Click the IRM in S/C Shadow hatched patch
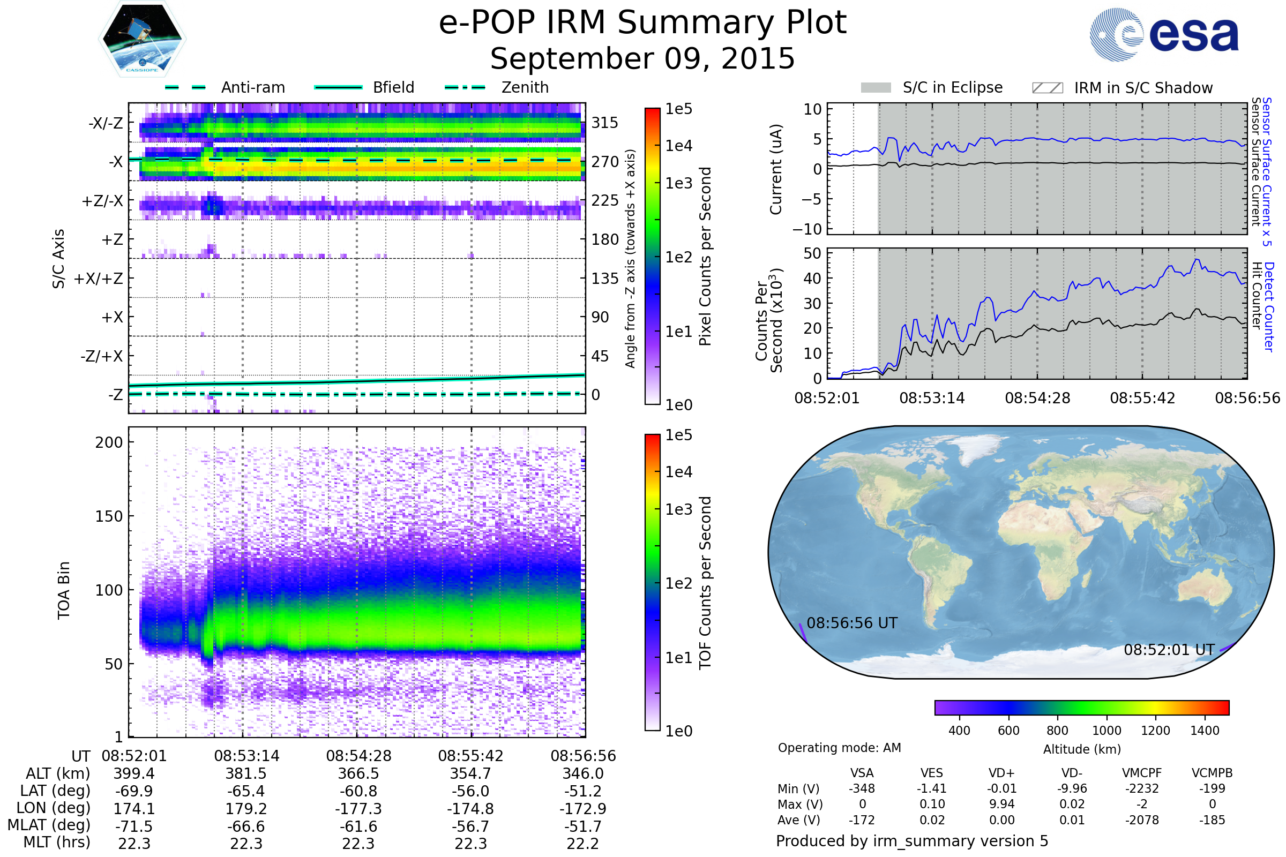Viewport: 1286px width, 857px height. pyautogui.click(x=1047, y=88)
